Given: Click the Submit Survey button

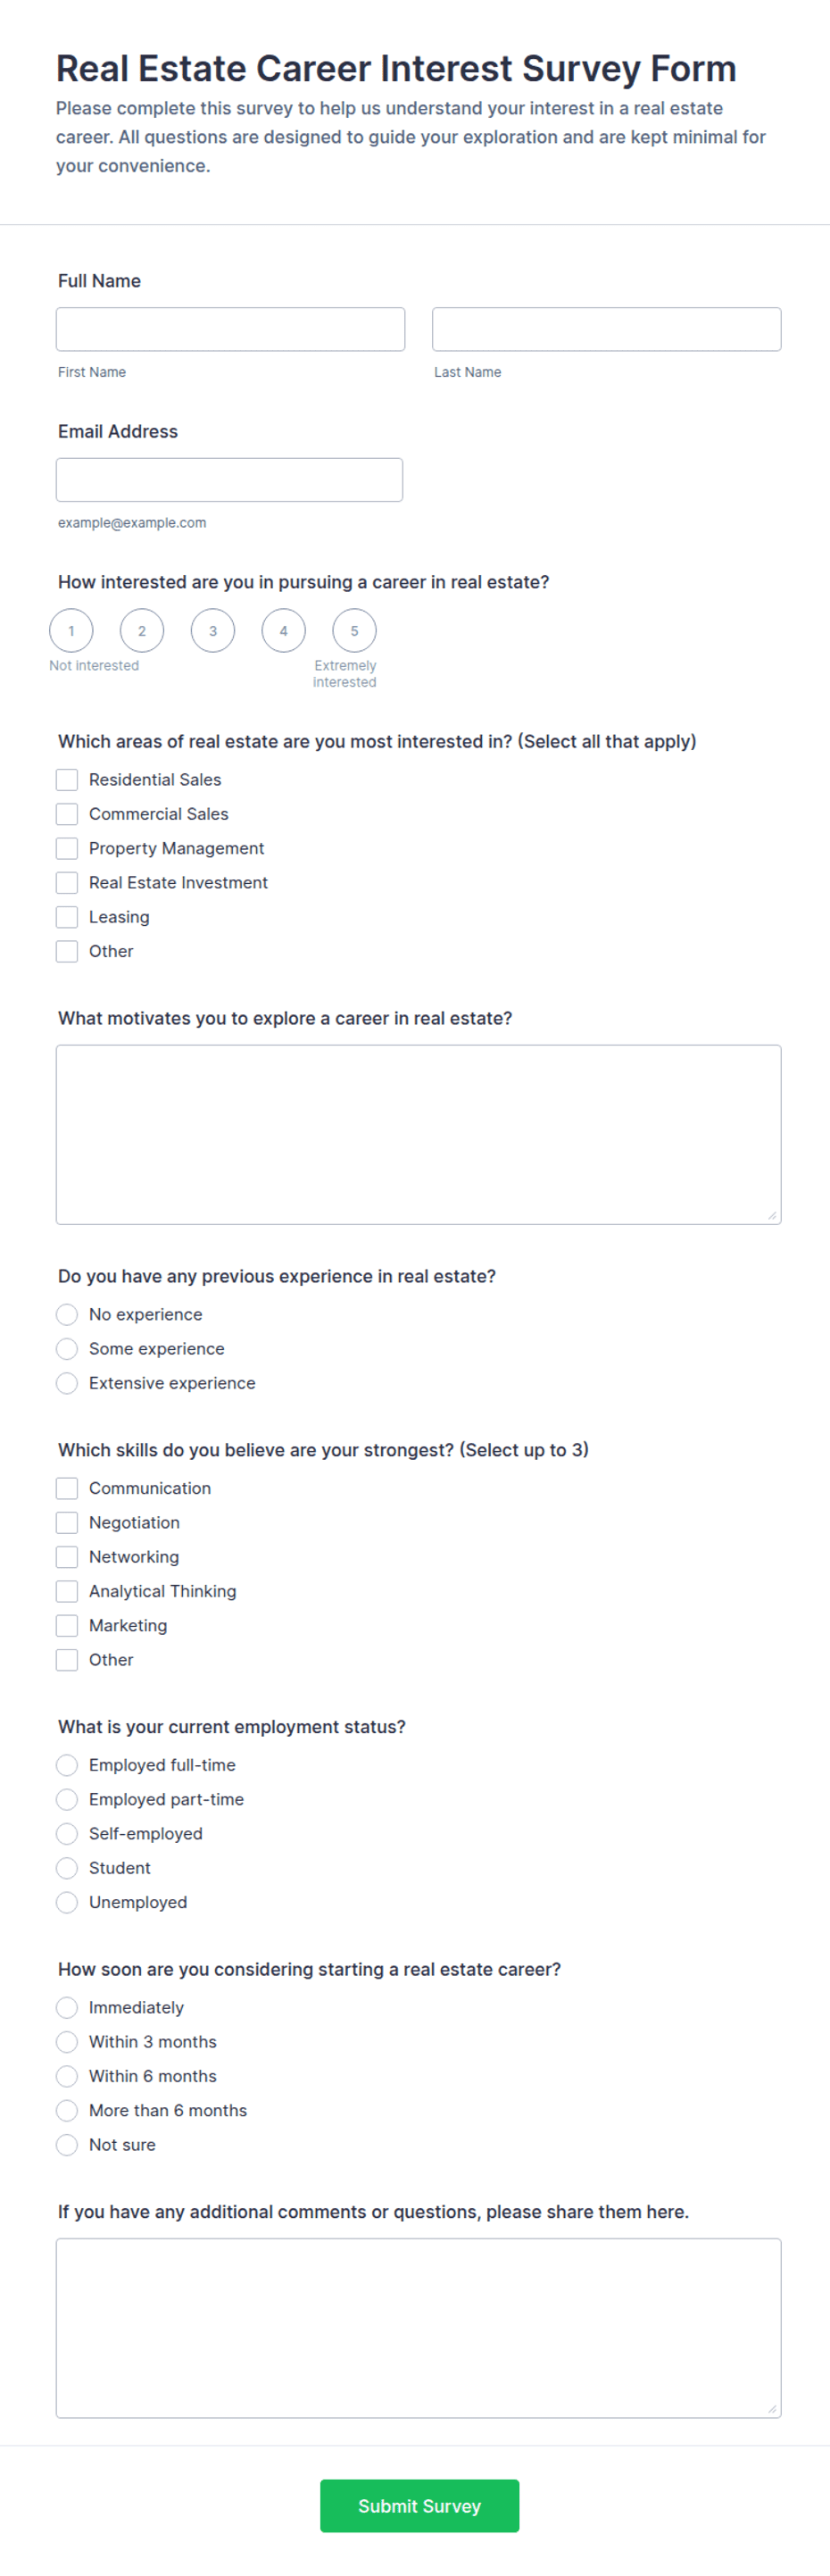Looking at the screenshot, I should click(419, 2506).
